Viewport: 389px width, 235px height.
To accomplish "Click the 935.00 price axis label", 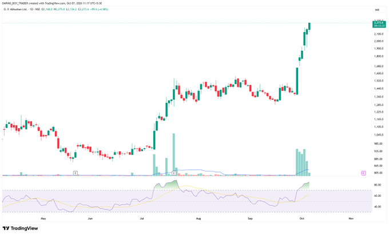I will point(379,151).
